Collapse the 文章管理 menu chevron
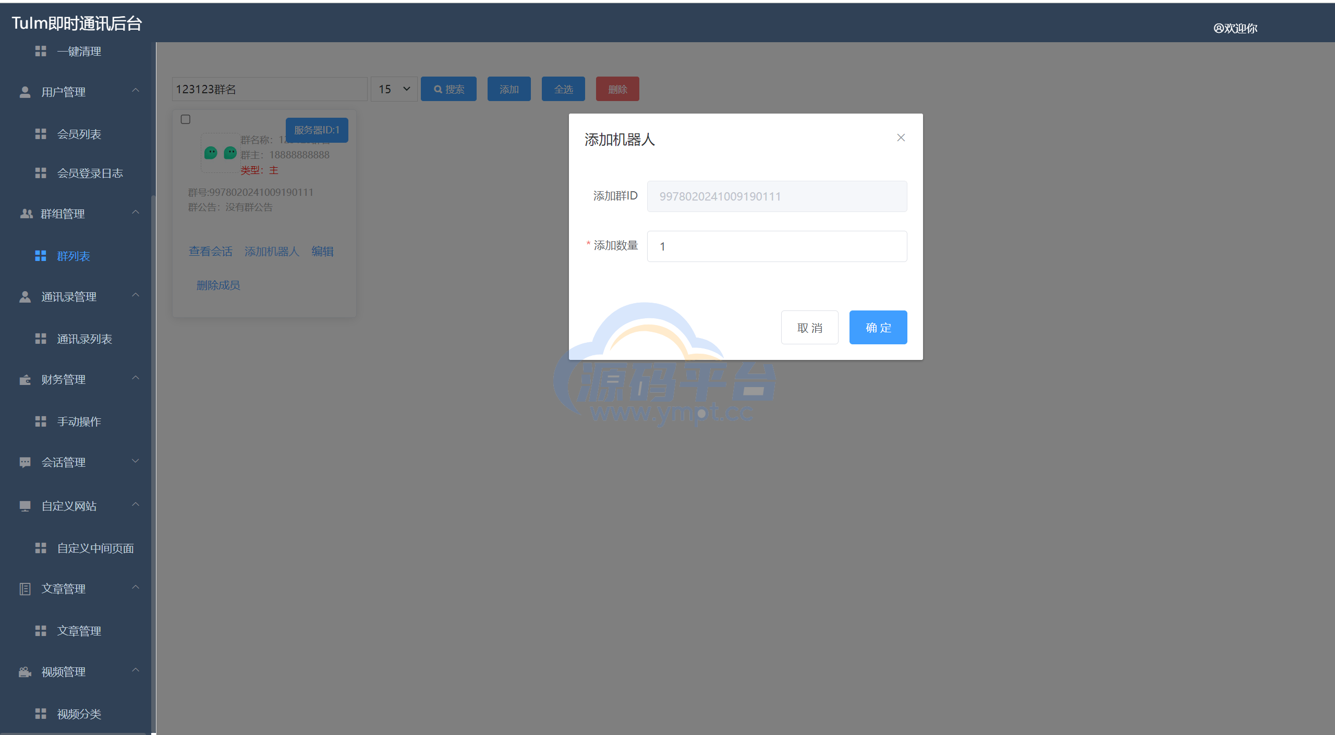The width and height of the screenshot is (1335, 735). pyautogui.click(x=136, y=588)
